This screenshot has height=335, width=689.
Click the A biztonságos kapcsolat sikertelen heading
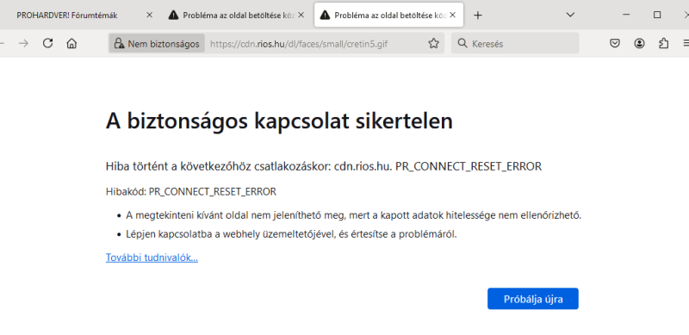tap(279, 121)
